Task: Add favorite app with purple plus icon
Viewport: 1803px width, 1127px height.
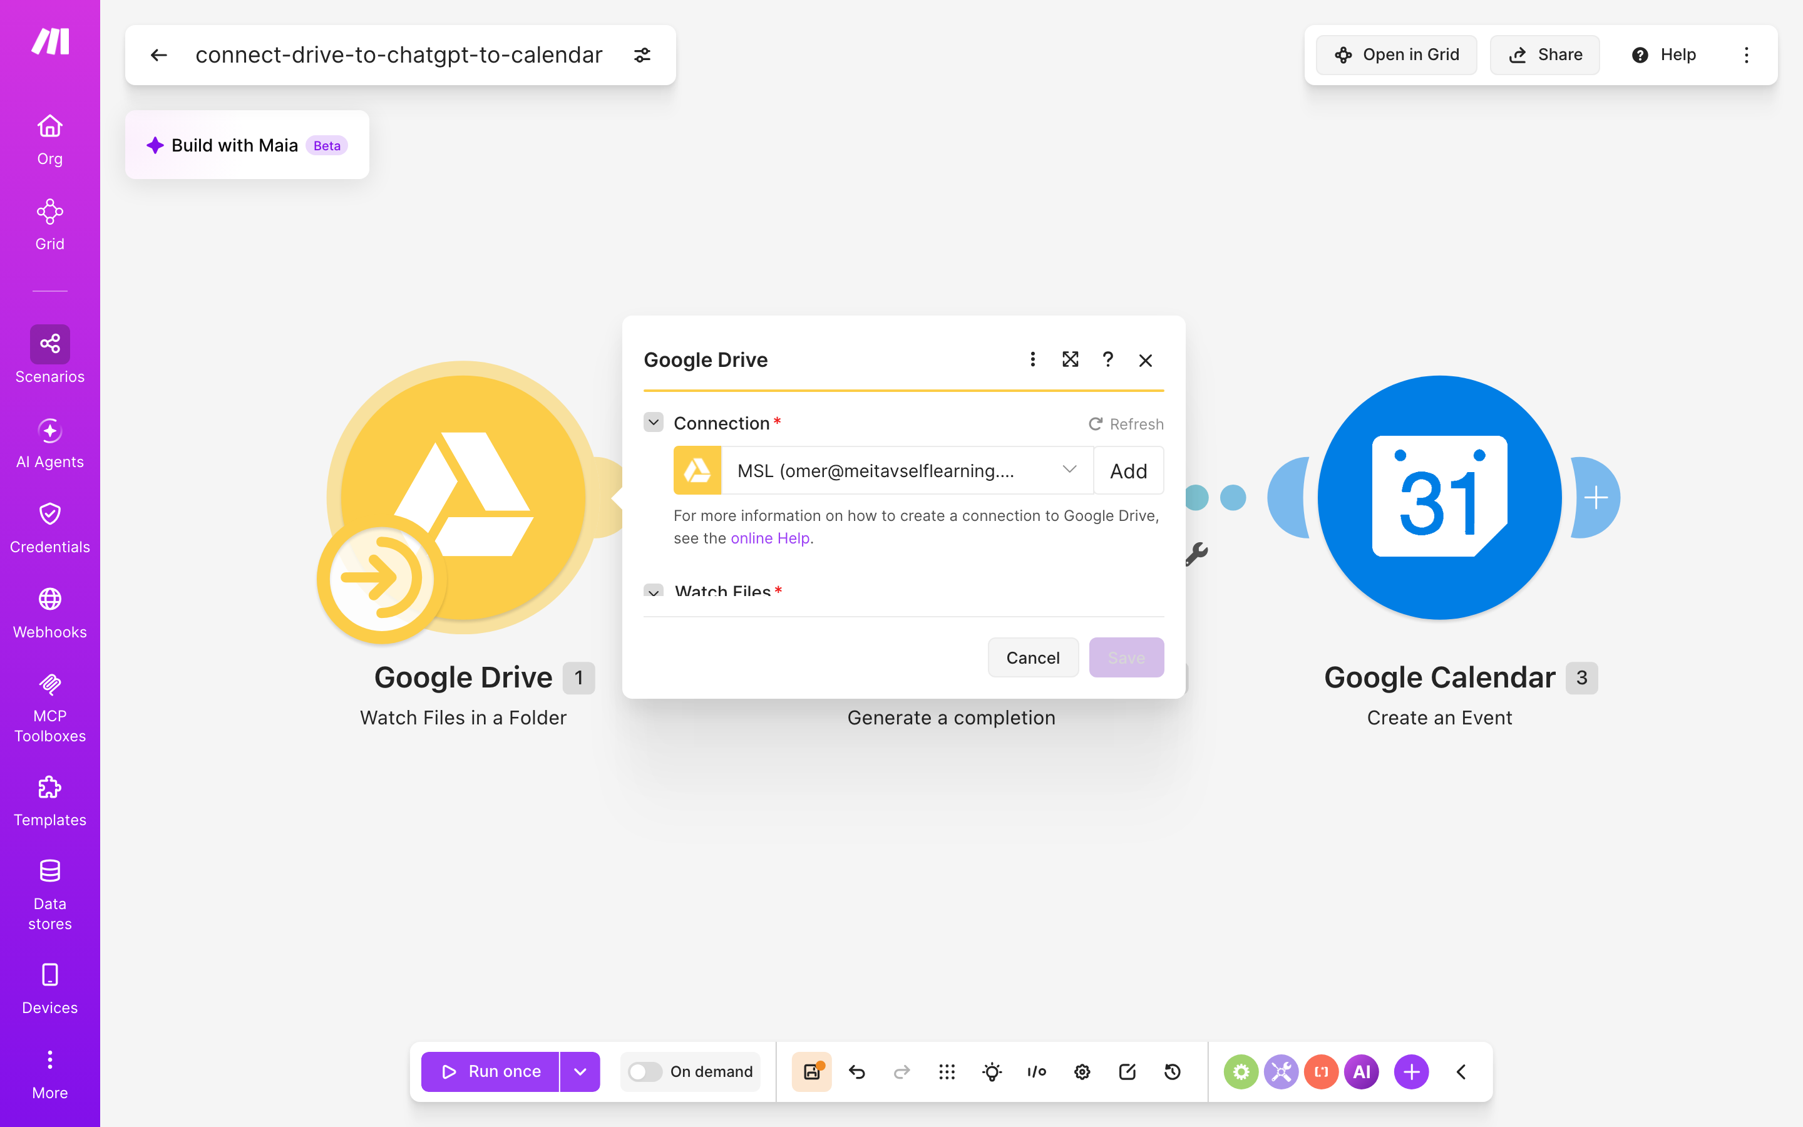Action: (x=1411, y=1071)
